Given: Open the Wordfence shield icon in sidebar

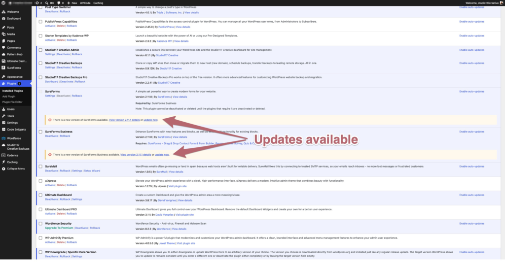Looking at the screenshot, I should point(3,138).
